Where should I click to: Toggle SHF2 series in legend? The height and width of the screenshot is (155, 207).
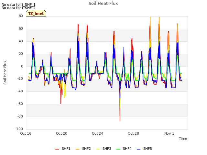tap(83, 149)
